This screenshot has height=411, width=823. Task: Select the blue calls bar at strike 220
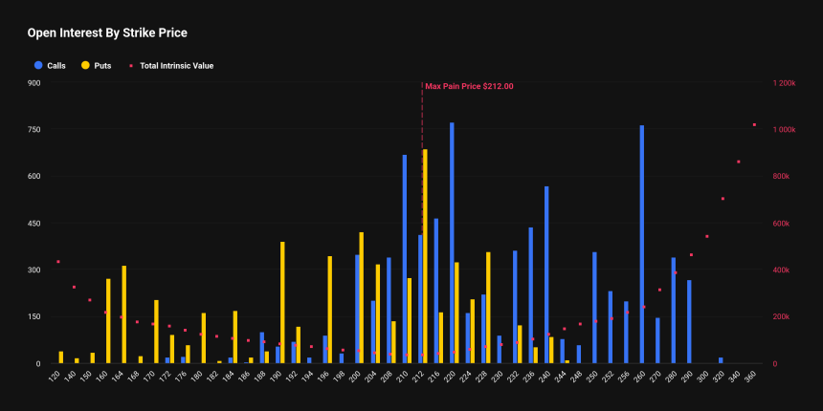tap(452, 243)
